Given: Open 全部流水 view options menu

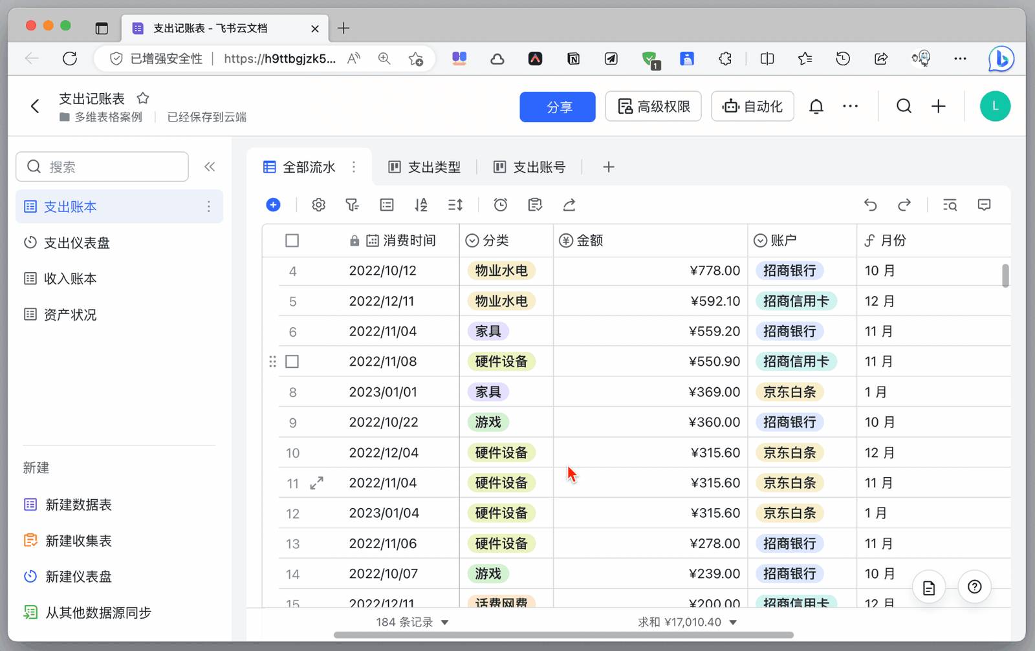Looking at the screenshot, I should 354,167.
